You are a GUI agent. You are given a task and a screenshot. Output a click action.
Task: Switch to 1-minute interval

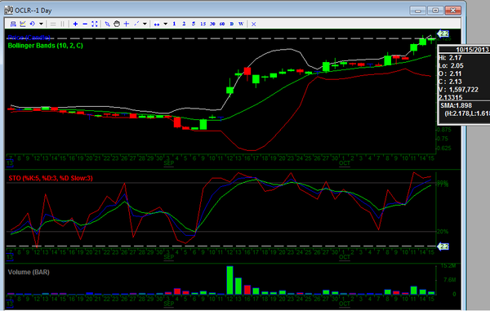[x=174, y=24]
